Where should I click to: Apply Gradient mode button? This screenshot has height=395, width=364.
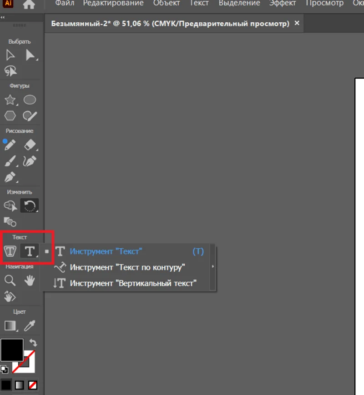(x=20, y=385)
